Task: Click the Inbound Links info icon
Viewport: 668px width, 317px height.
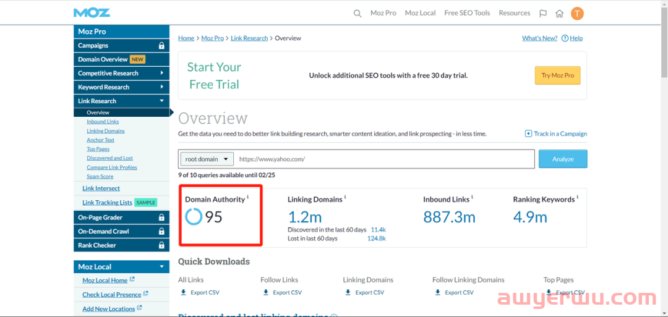Action: pyautogui.click(x=473, y=198)
